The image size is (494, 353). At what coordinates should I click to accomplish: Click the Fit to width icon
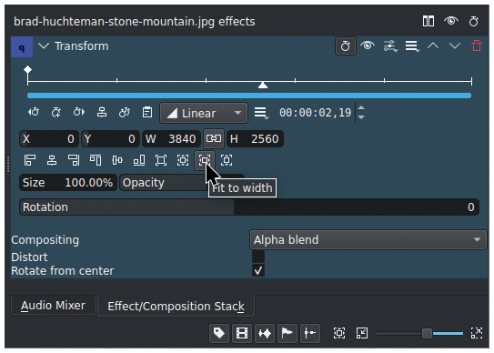tap(205, 160)
